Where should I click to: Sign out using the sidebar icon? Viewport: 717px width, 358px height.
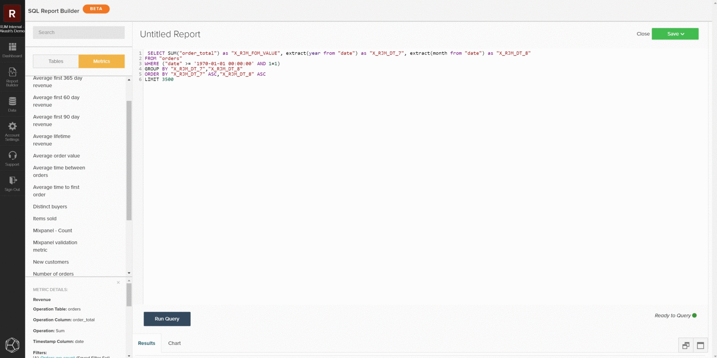(12, 183)
